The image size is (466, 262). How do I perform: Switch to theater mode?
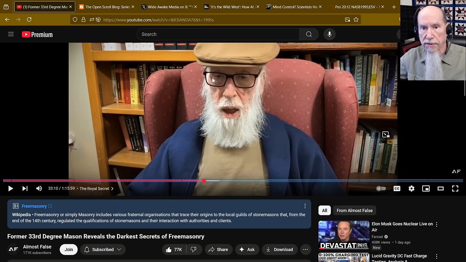441,188
